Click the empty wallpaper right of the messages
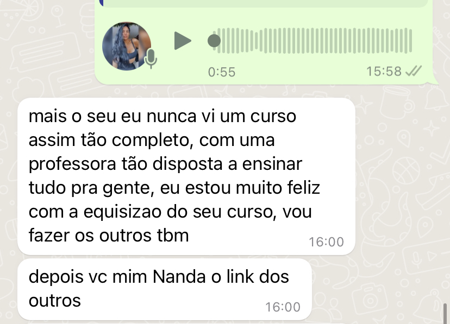 point(402,186)
